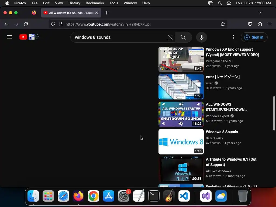Open the File menu
This screenshot has height=207, width=276.
(x=35, y=3)
